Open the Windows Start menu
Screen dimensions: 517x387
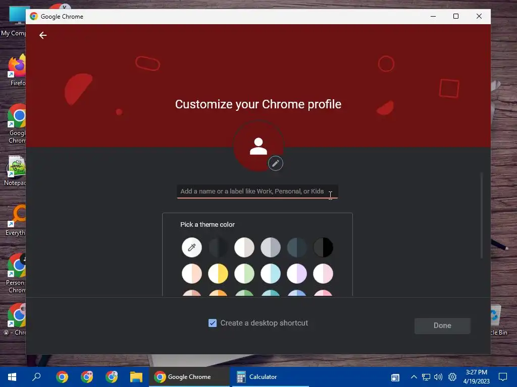pyautogui.click(x=12, y=377)
